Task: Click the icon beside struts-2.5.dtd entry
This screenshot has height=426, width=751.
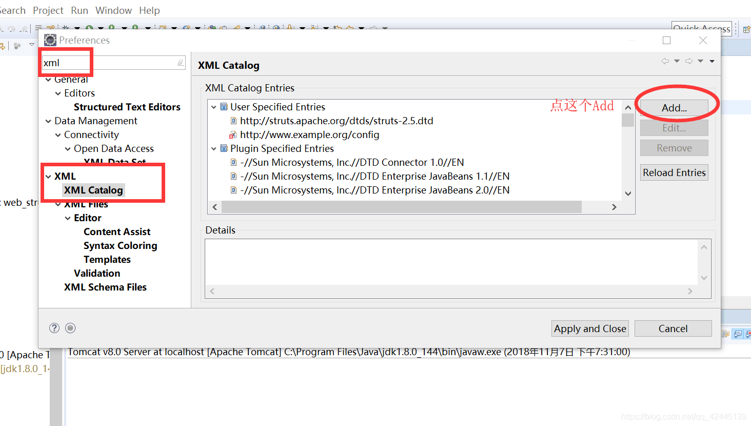Action: (x=234, y=121)
